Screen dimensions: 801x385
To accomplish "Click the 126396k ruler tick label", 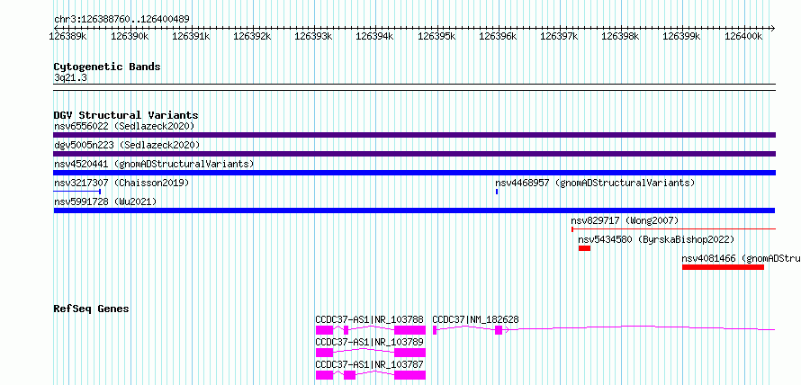I will [x=498, y=36].
